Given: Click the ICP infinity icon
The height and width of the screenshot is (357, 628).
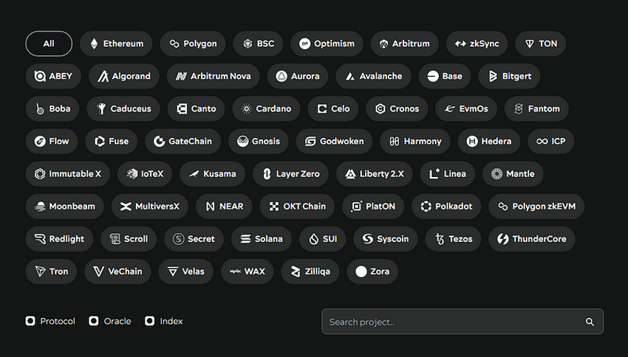Looking at the screenshot, I should tap(542, 141).
